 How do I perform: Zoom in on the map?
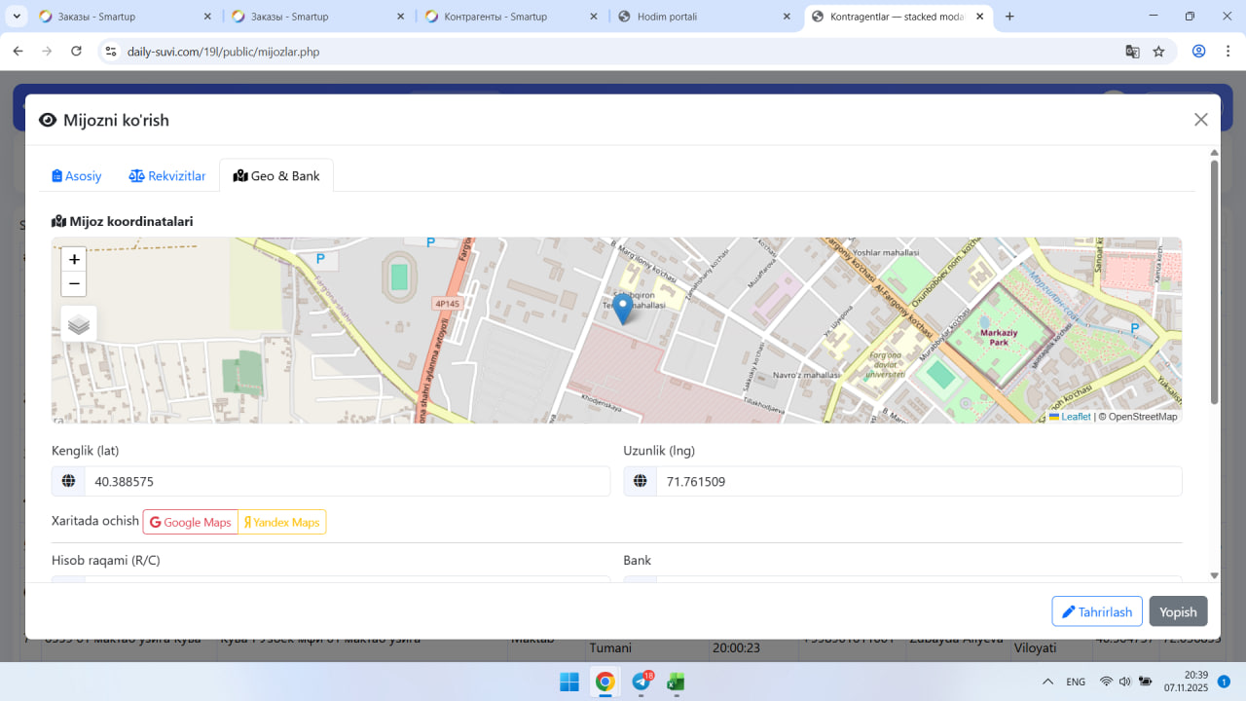pyautogui.click(x=74, y=260)
